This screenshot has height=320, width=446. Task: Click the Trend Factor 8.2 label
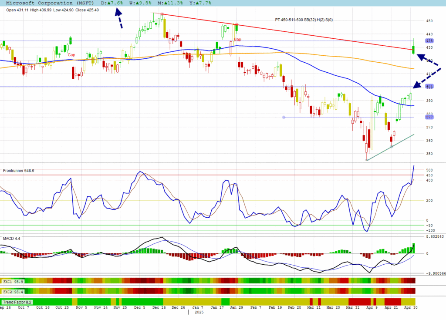click(17, 302)
